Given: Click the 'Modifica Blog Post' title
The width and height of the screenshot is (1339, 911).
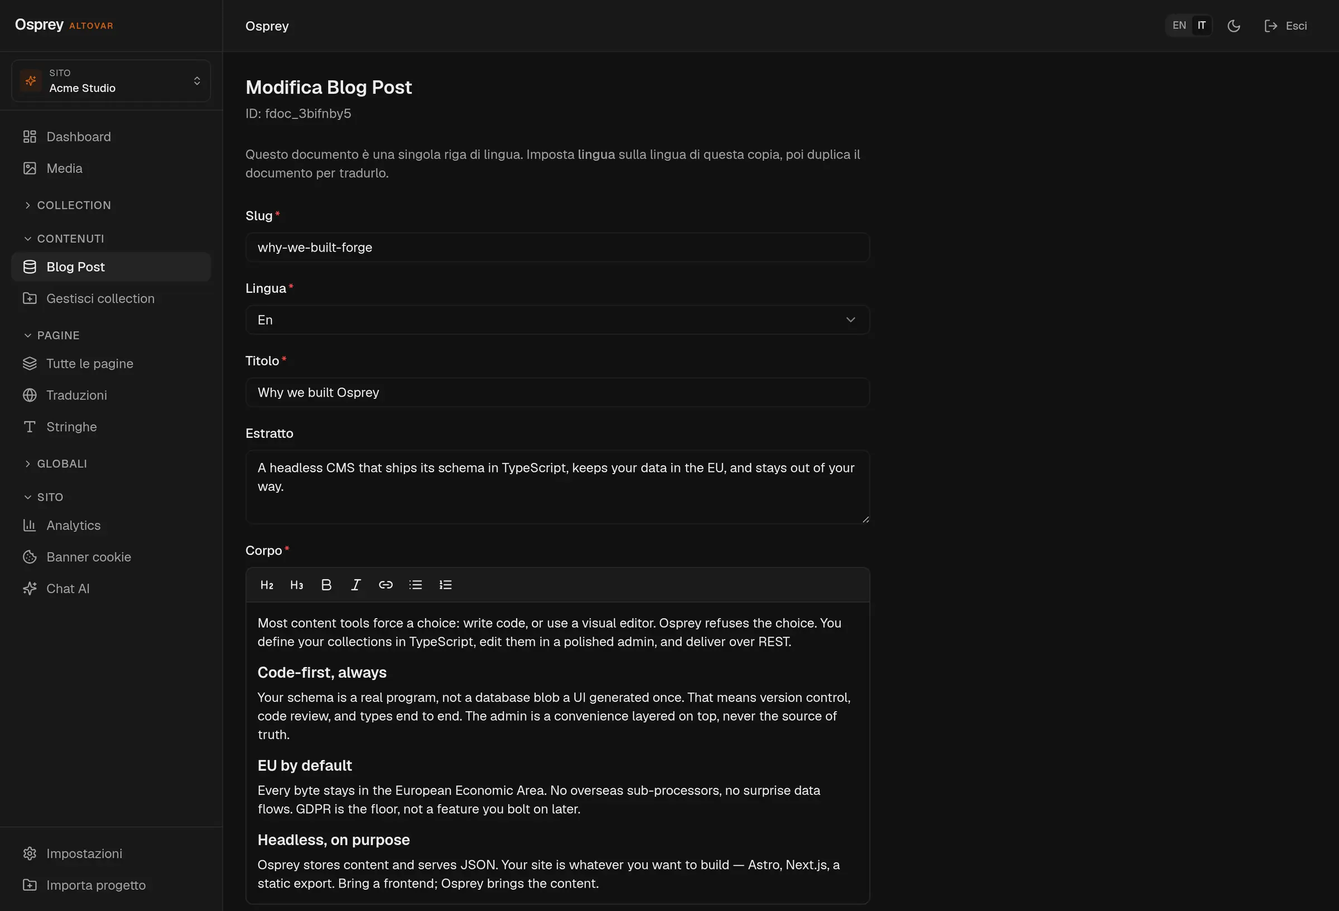Looking at the screenshot, I should pyautogui.click(x=329, y=87).
